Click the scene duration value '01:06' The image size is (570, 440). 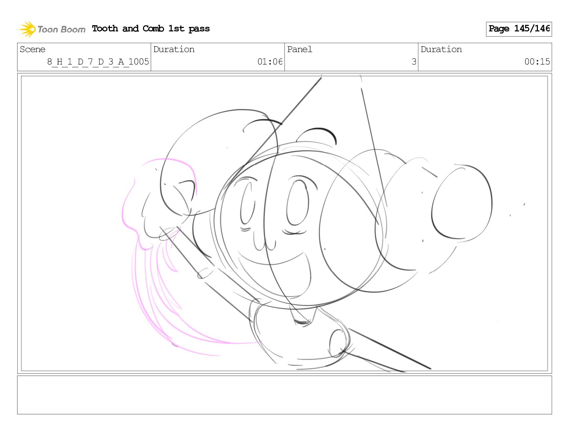click(270, 62)
